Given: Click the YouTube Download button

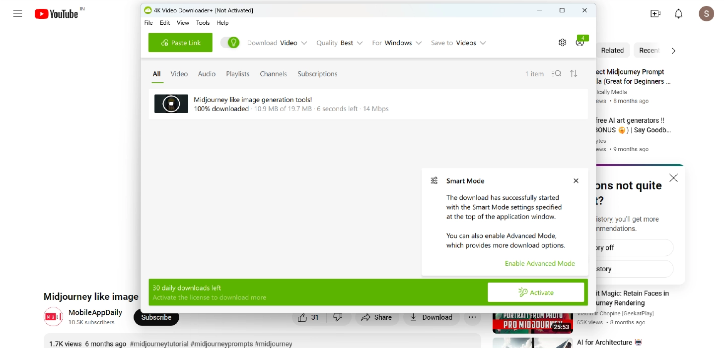Looking at the screenshot, I should tap(431, 317).
